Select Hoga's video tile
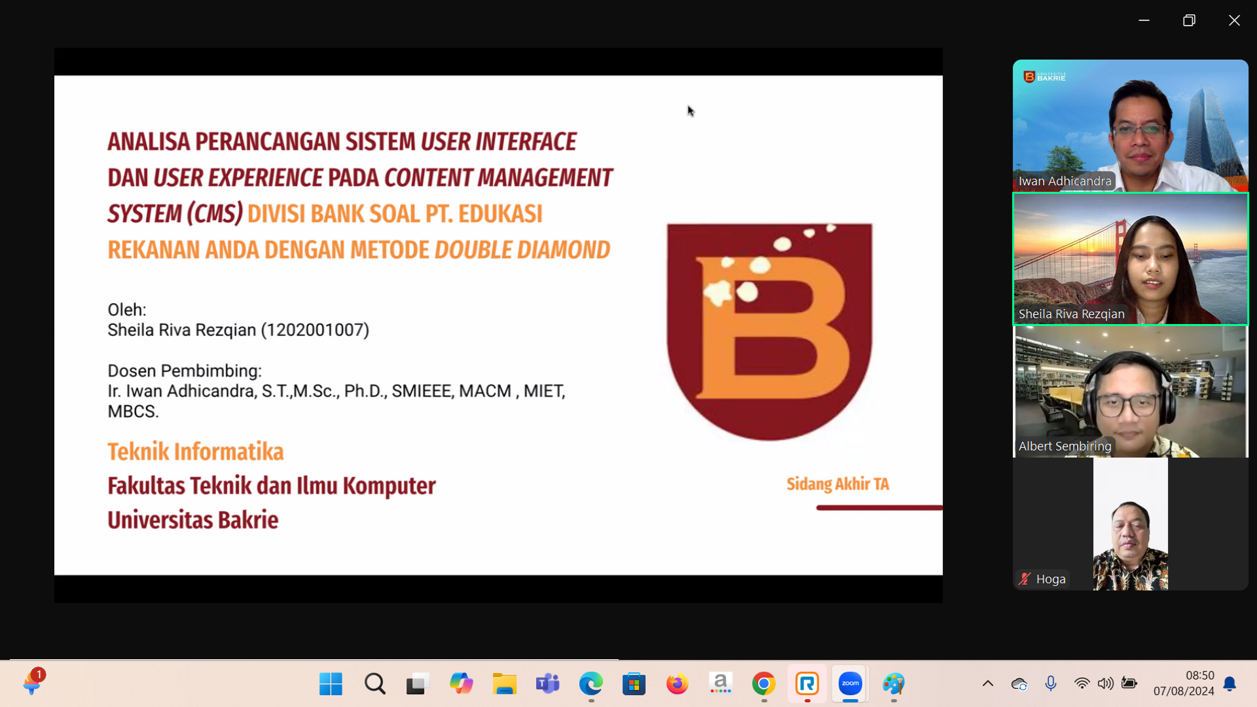Image resolution: width=1257 pixels, height=707 pixels. point(1131,524)
